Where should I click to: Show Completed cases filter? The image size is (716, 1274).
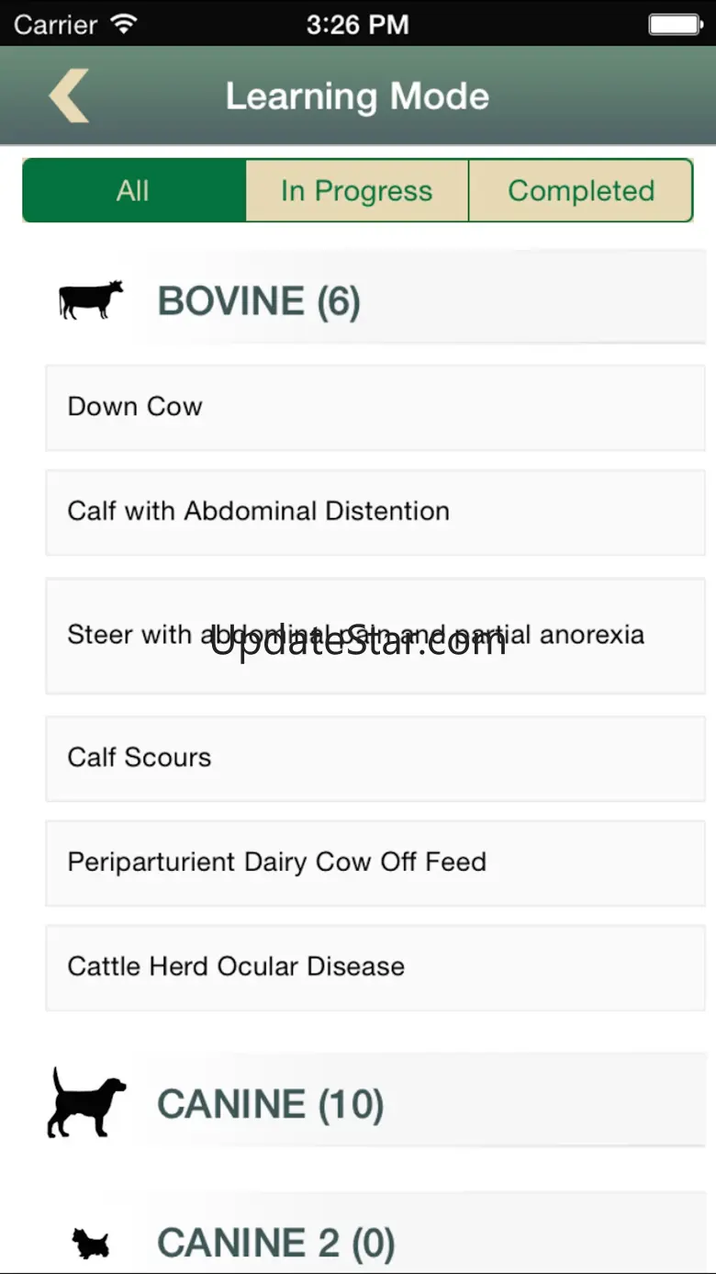[581, 190]
